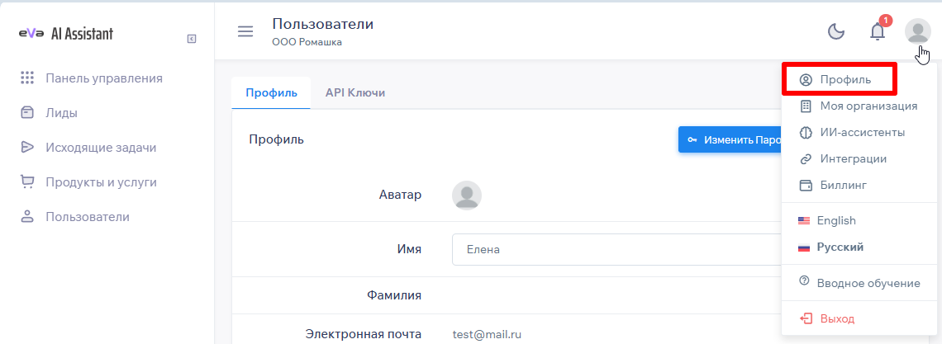The height and width of the screenshot is (344, 942).
Task: Open ИИ-ассистенты from user menu
Action: (x=862, y=132)
